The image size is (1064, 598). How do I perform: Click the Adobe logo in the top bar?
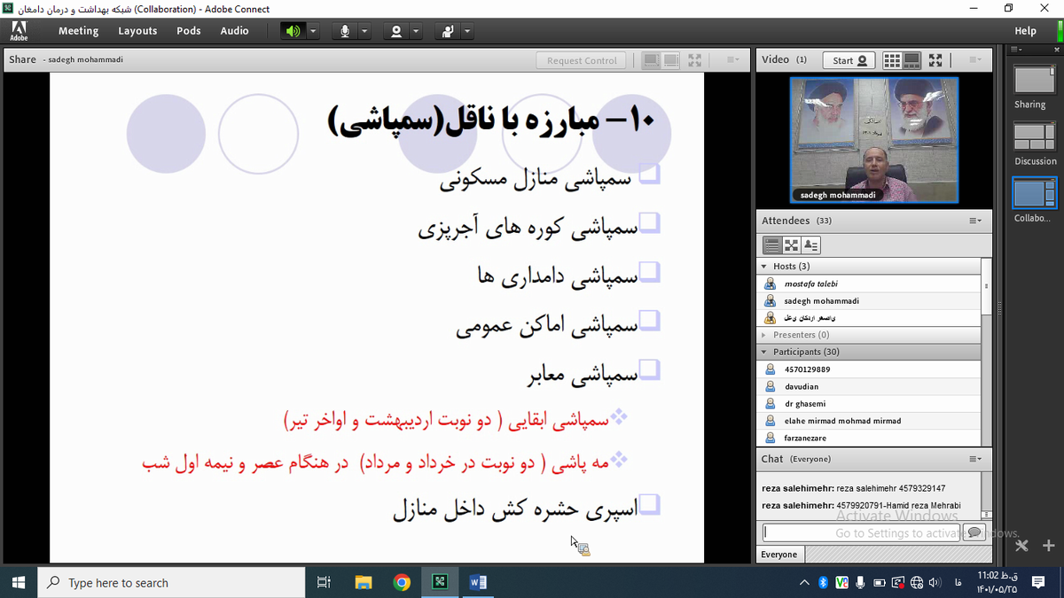(x=19, y=31)
